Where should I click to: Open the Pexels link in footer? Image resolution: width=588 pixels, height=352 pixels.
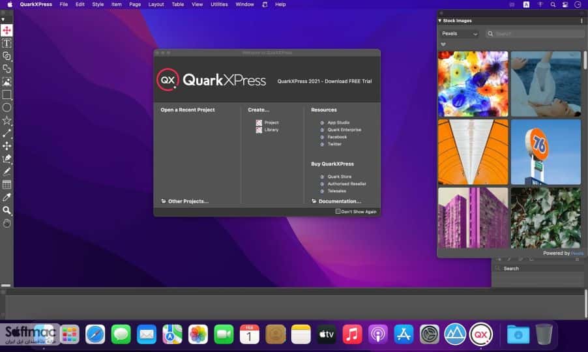pyautogui.click(x=578, y=254)
